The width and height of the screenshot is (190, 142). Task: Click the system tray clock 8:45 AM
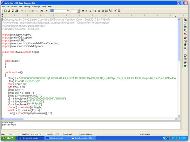[182, 138]
